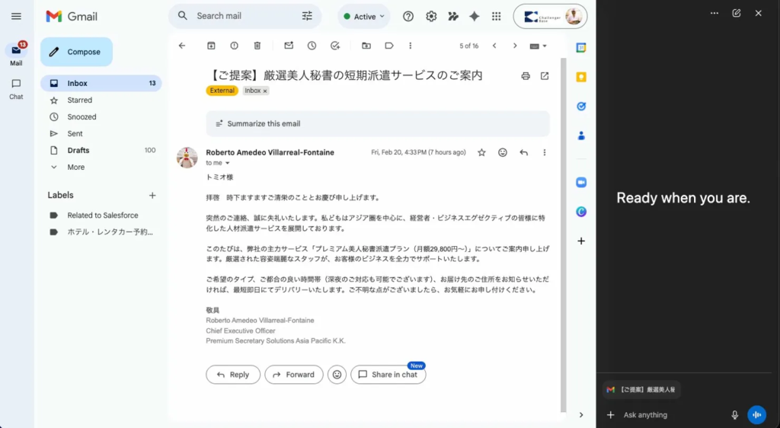Click the Compose button
This screenshot has width=780, height=428.
coord(76,52)
